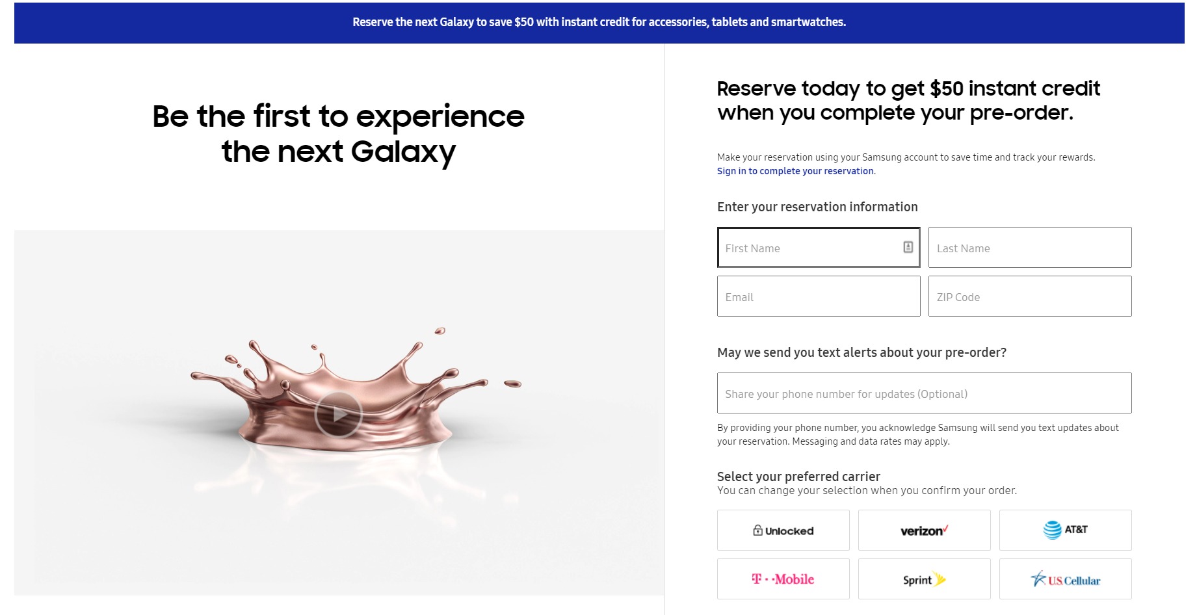Screen dimensions: 1197x615
Task: Click the pink T-Mobile logo
Action: 783,579
